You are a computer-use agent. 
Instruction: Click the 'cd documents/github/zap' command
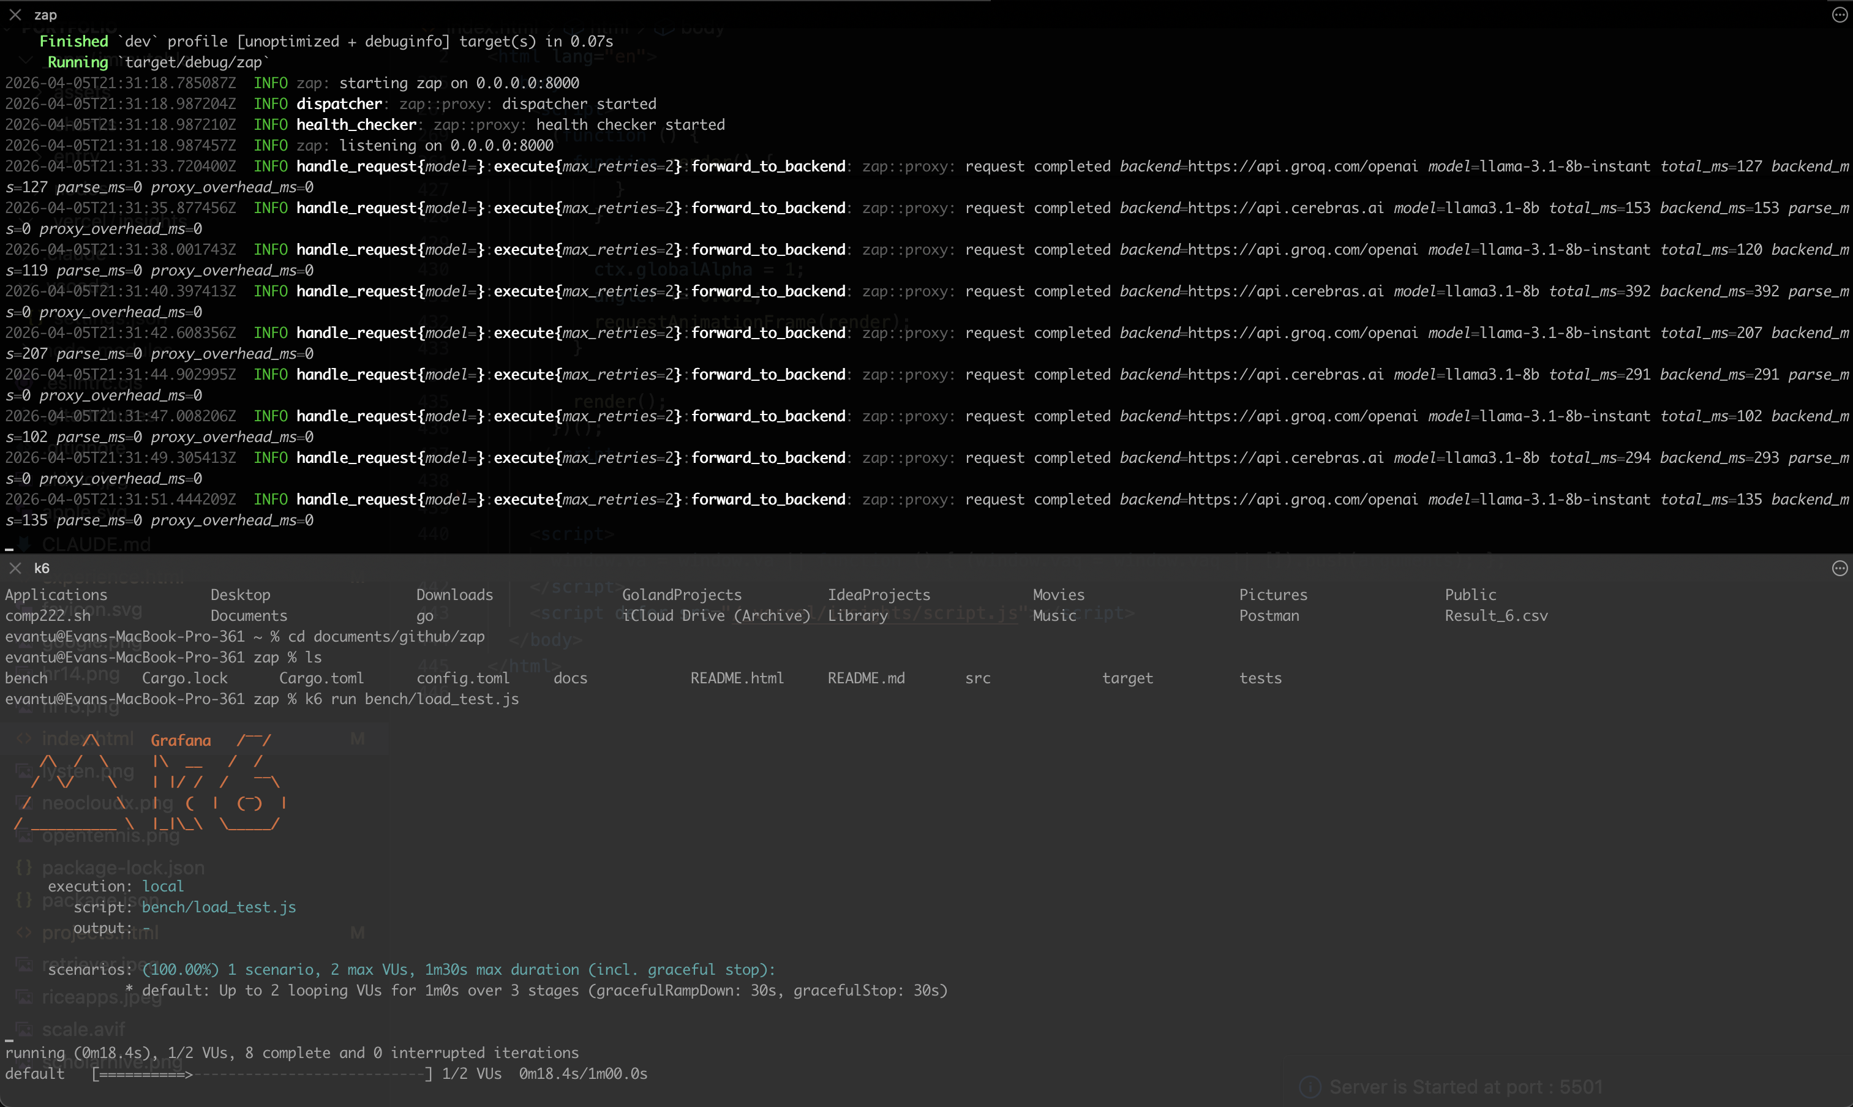tap(386, 637)
